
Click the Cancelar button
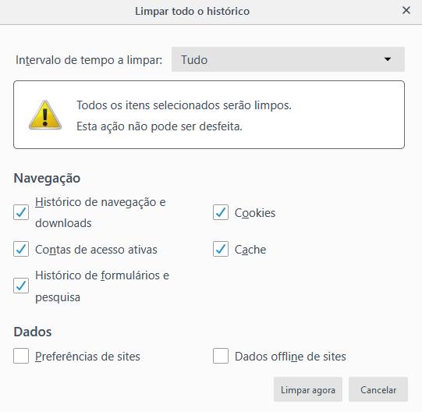378,389
